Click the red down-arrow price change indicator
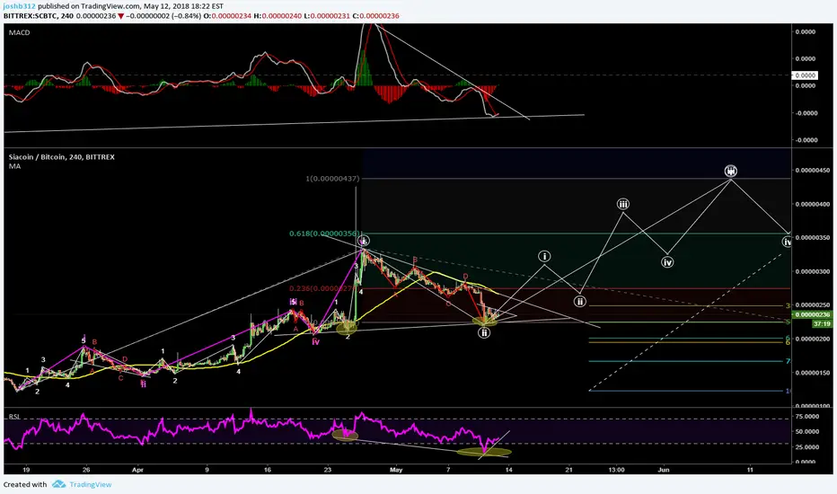 coord(121,16)
